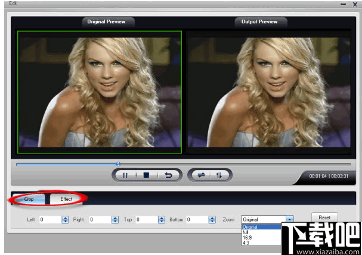
Task: Switch to the Crop tab
Action: coord(29,199)
